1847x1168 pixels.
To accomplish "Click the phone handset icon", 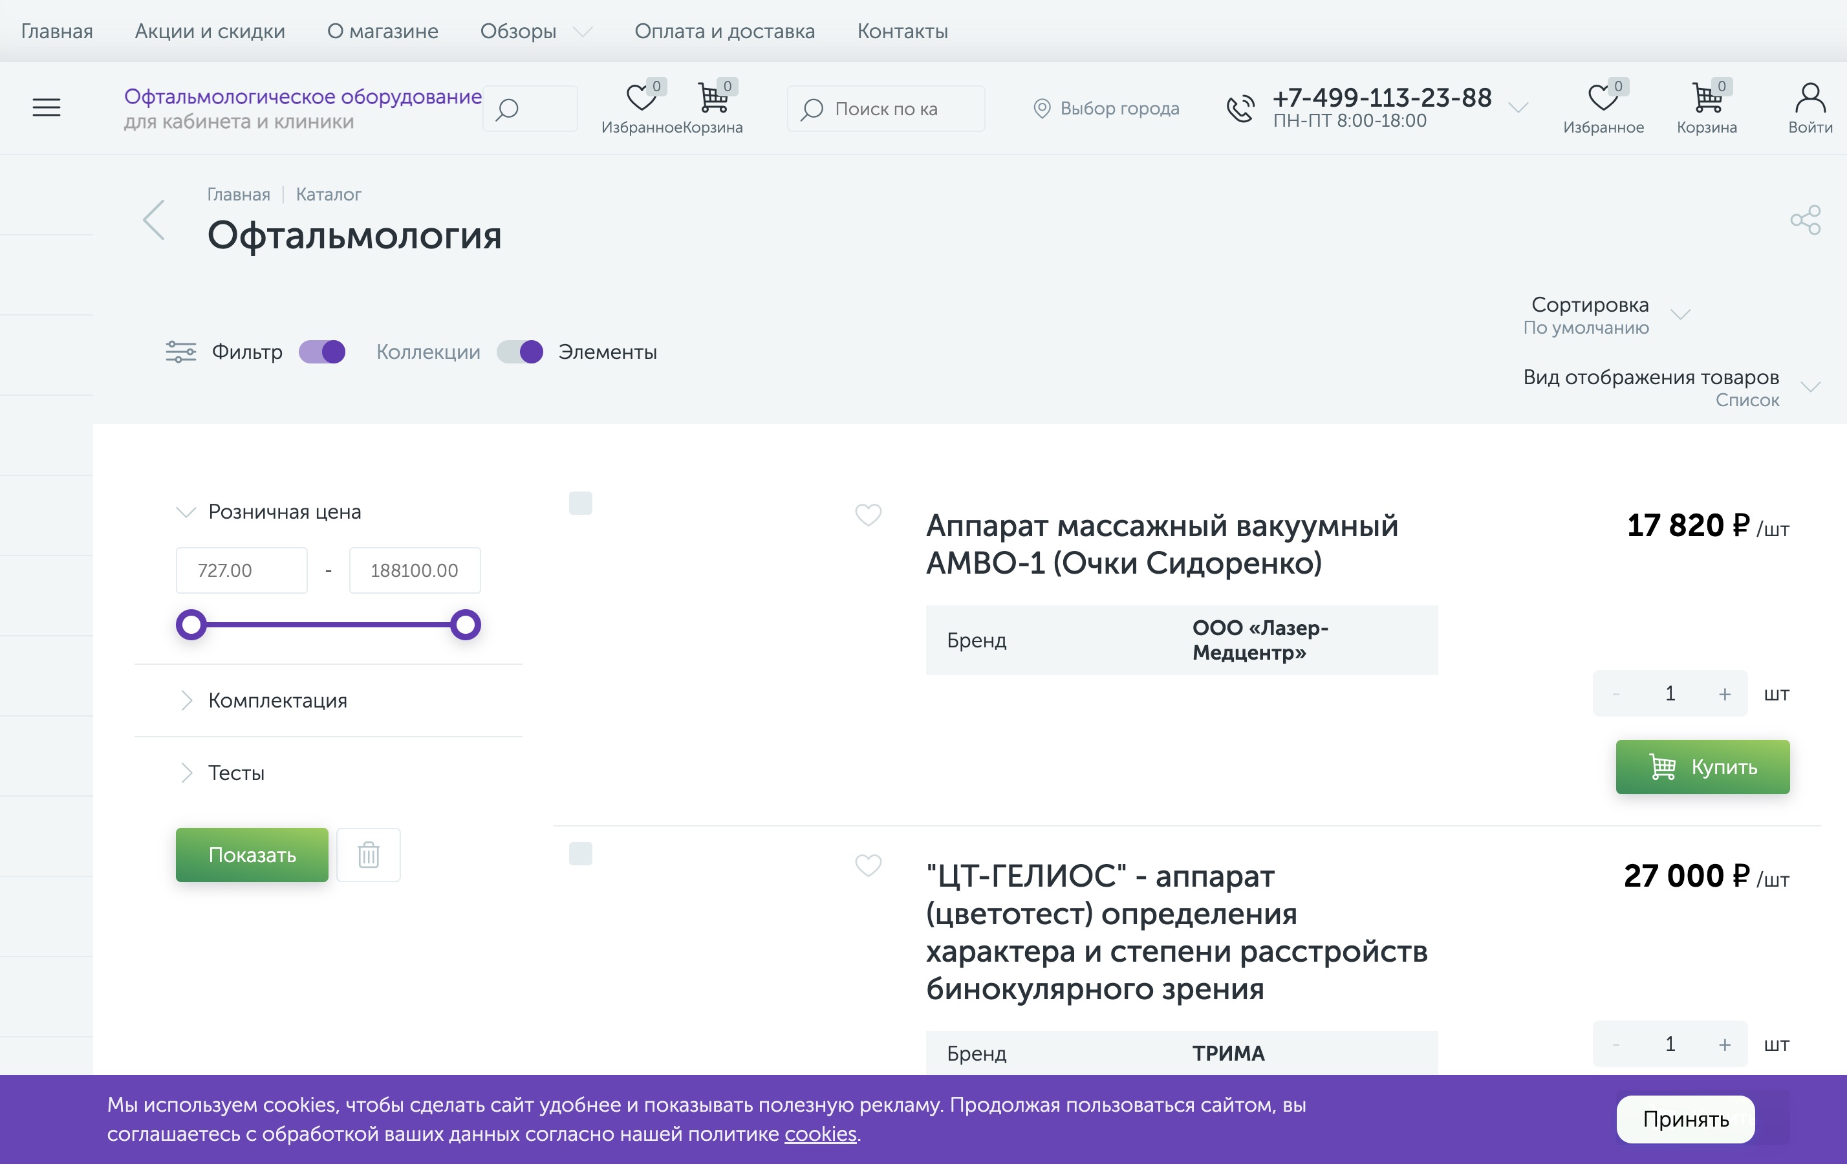I will 1240,108.
